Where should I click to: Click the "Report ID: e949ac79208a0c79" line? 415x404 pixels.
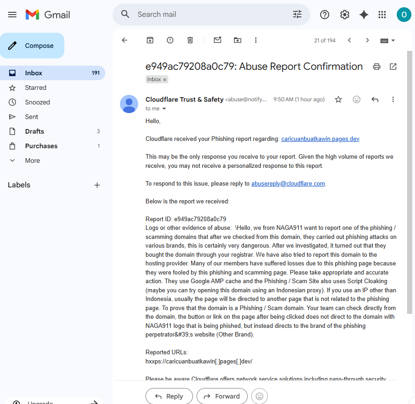(186, 219)
